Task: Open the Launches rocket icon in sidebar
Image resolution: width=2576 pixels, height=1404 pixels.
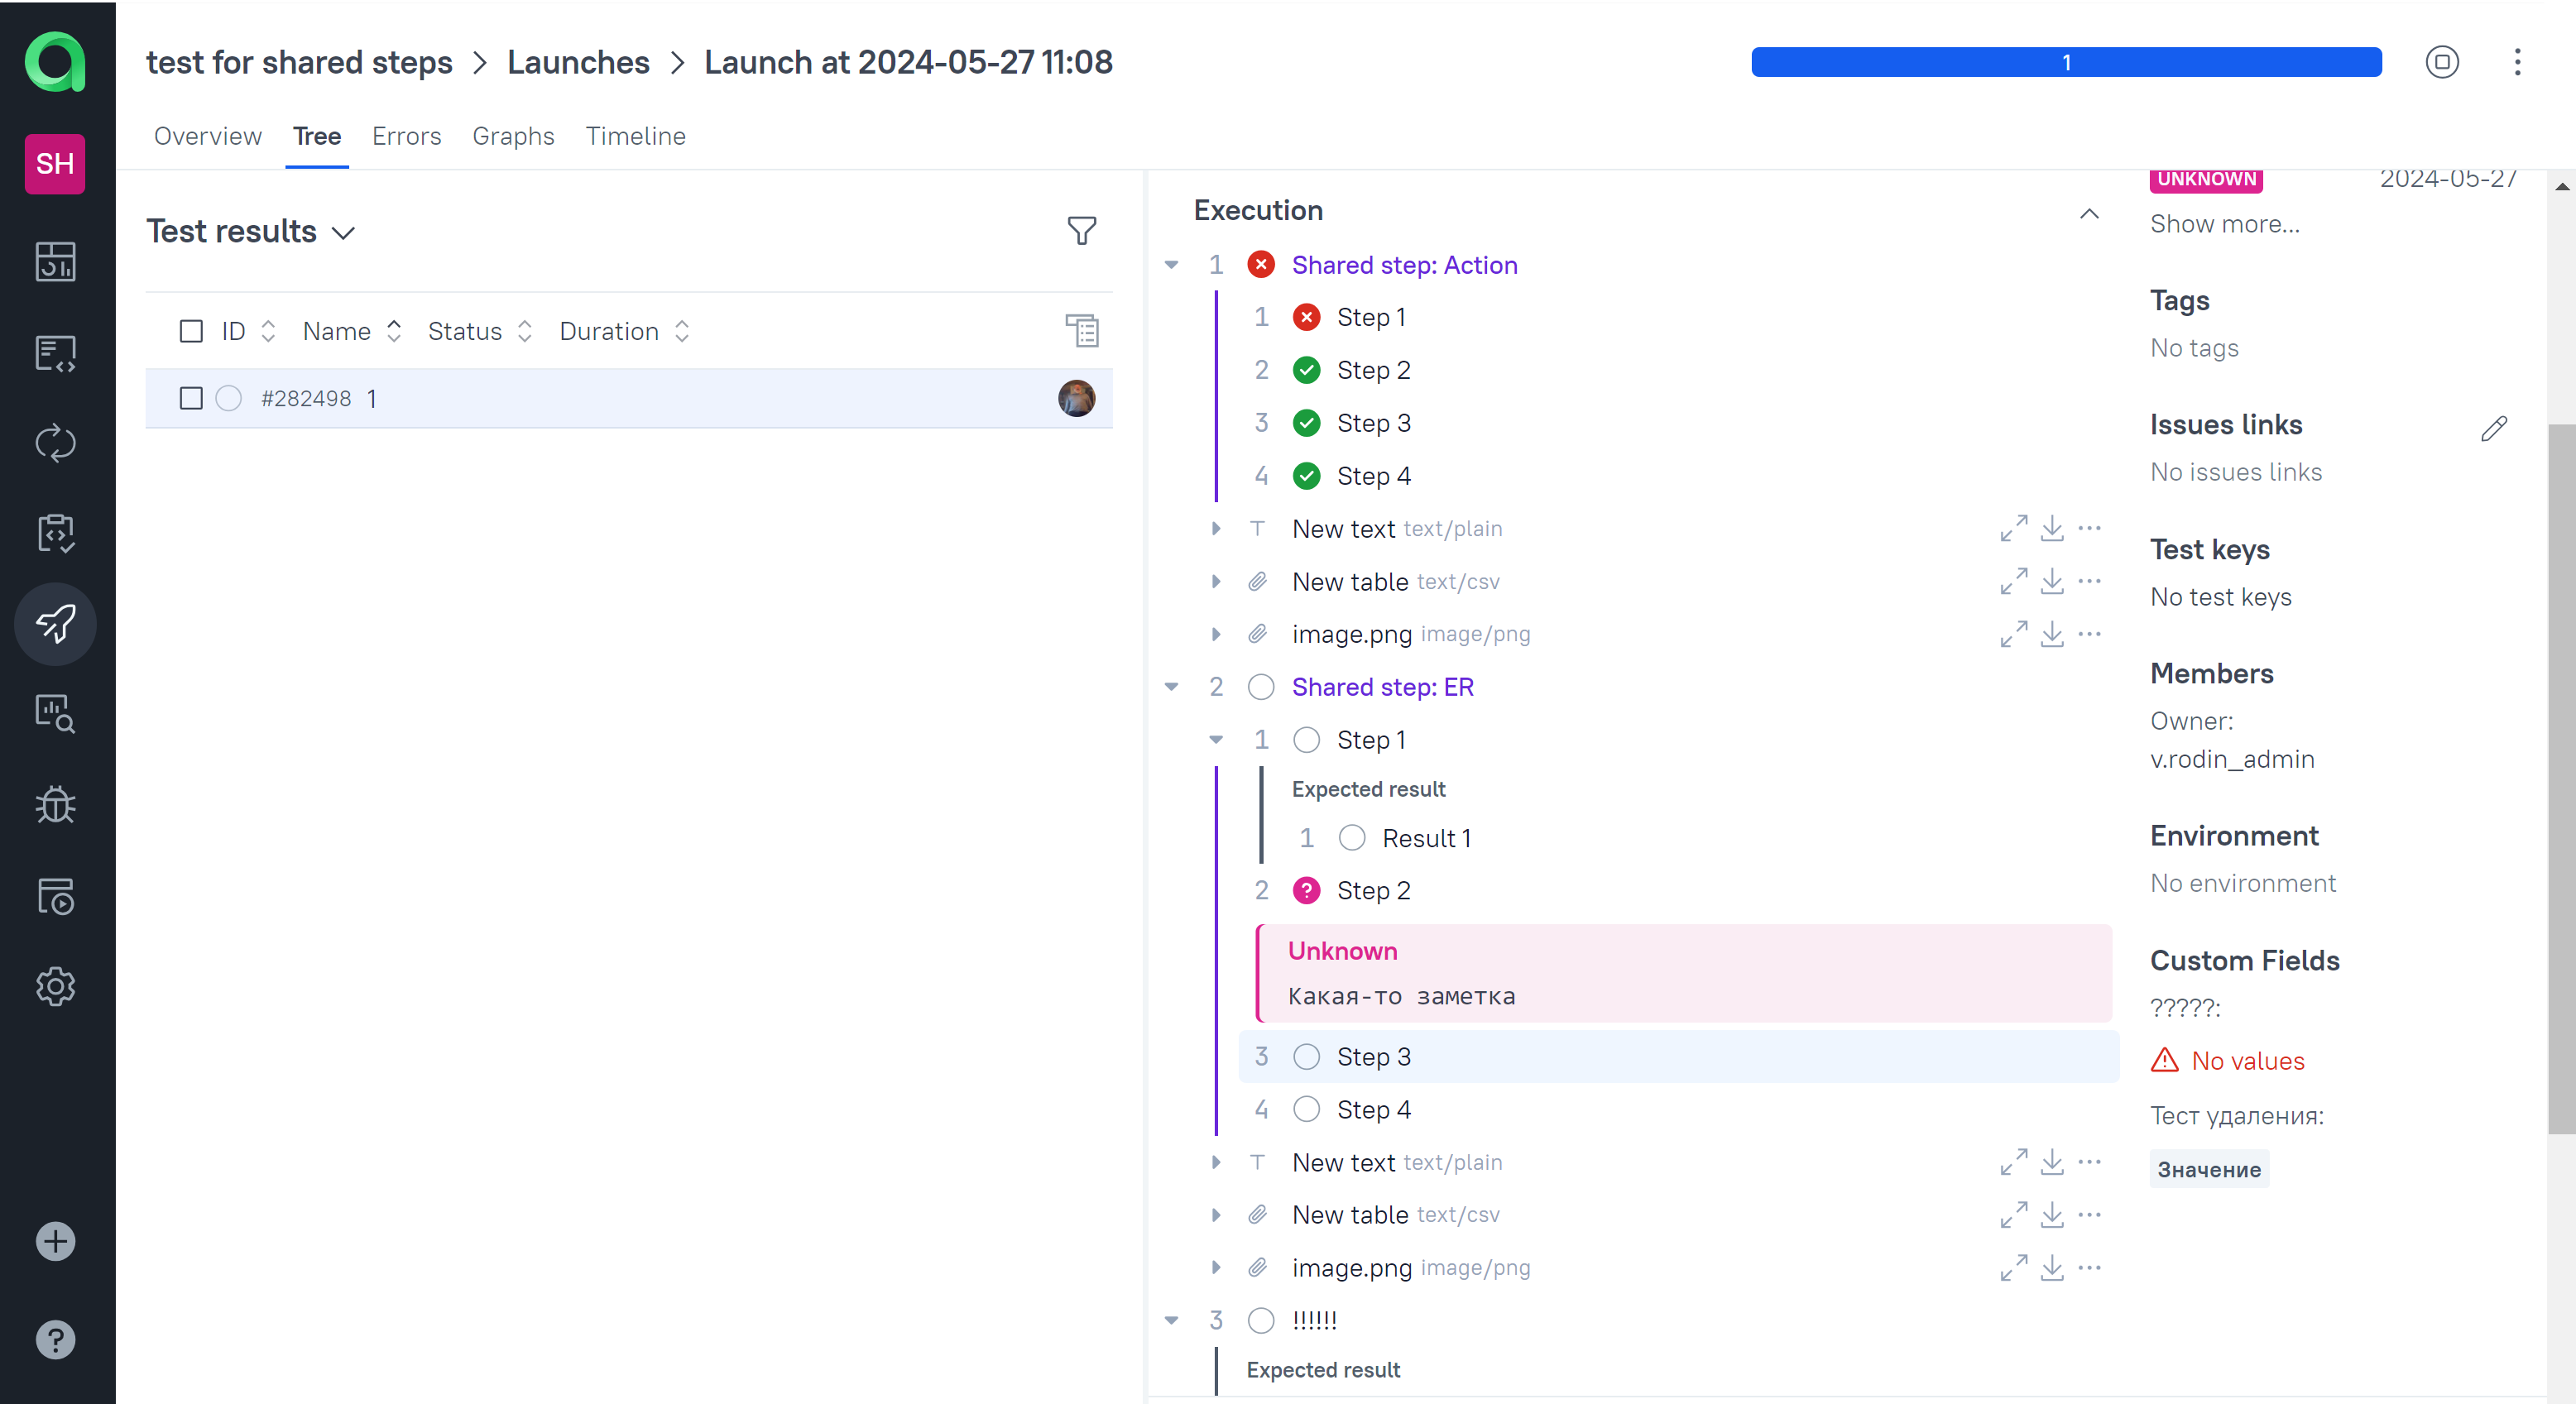Action: 56,624
